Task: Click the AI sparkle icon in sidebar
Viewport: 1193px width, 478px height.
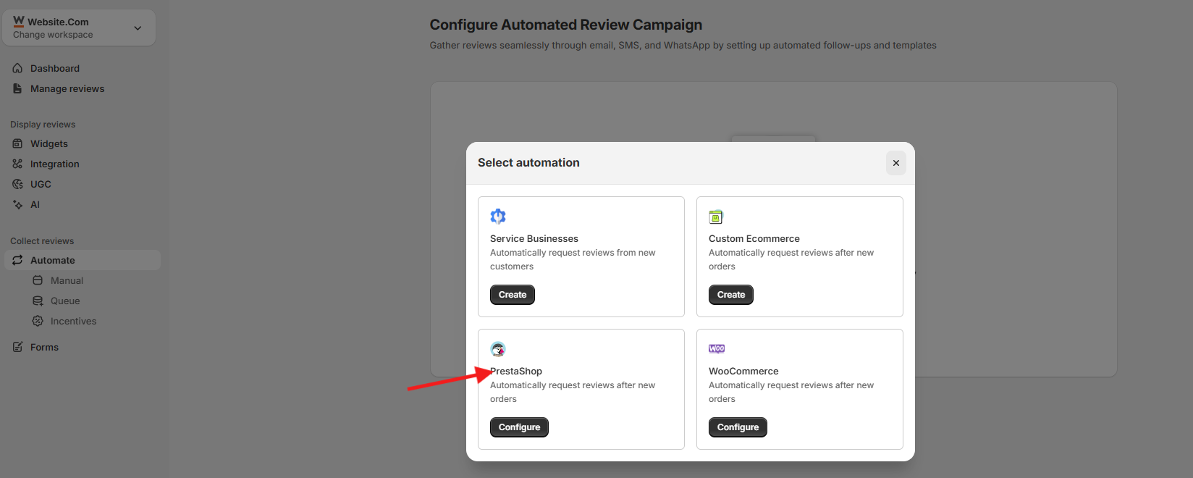Action: [17, 204]
